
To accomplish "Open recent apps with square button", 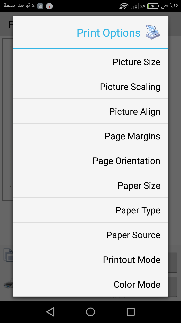I will pos(131,312).
